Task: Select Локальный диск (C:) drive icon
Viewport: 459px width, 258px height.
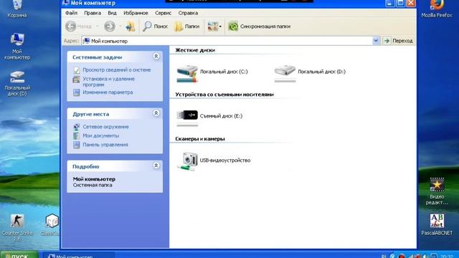Action: click(187, 73)
